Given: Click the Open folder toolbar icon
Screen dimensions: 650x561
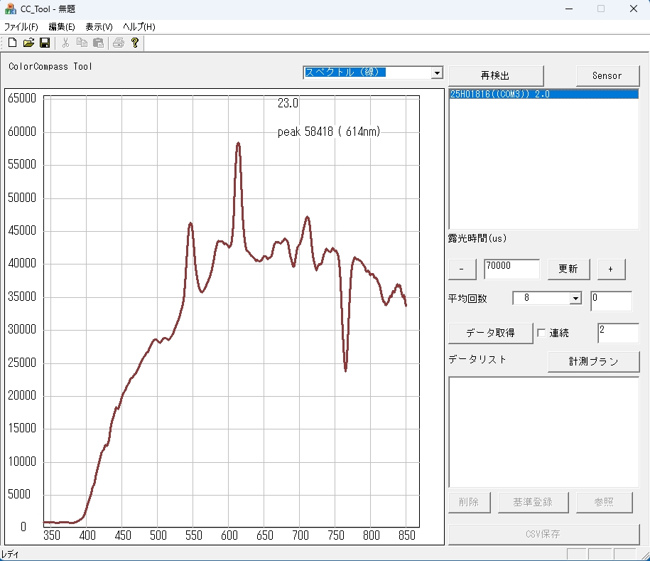Looking at the screenshot, I should coord(28,43).
